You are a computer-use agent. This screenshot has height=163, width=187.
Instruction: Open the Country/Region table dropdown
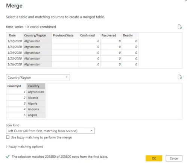coord(38,77)
